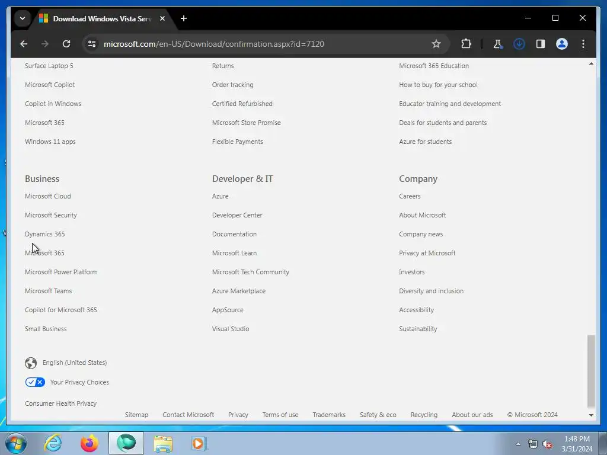Launch Firefox from the taskbar
Screen dimensions: 607x455
pos(90,443)
